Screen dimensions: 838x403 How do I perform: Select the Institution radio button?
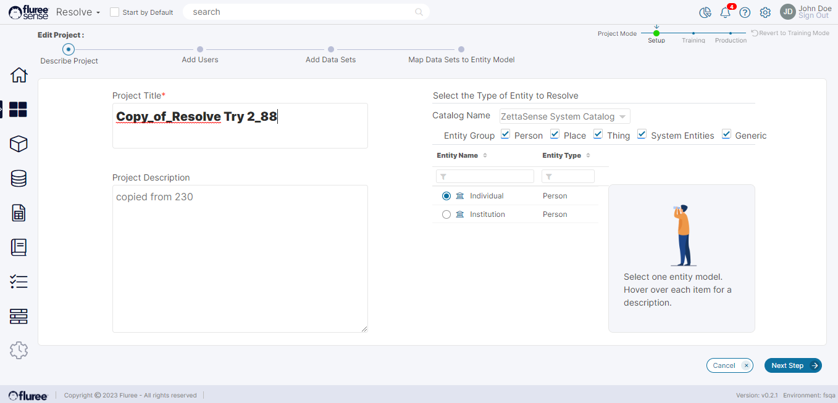click(x=446, y=214)
